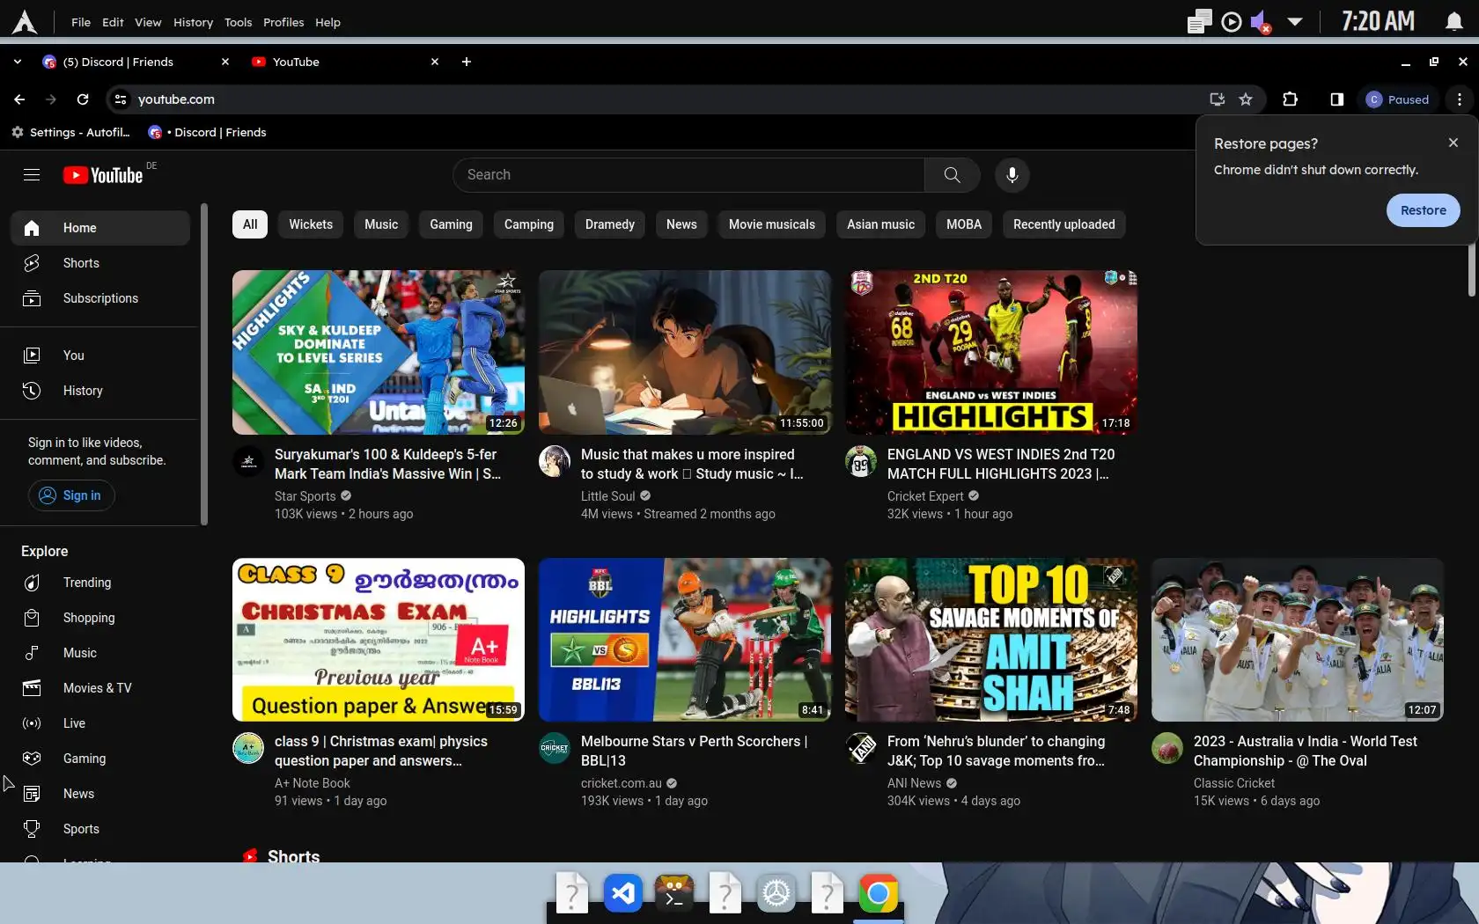
Task: Play the England vs West Indies highlights thumbnail
Action: (x=991, y=352)
